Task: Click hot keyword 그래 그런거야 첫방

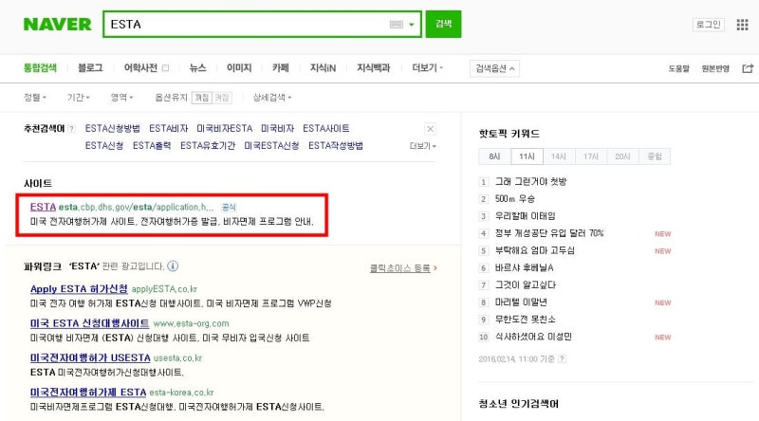Action: point(530,181)
